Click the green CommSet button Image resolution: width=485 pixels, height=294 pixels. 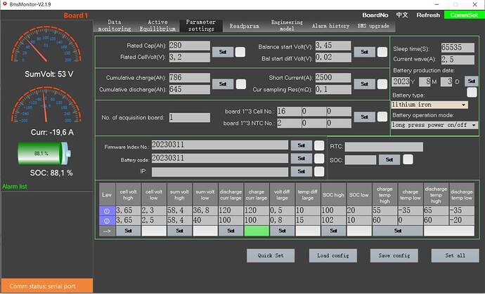tap(464, 15)
